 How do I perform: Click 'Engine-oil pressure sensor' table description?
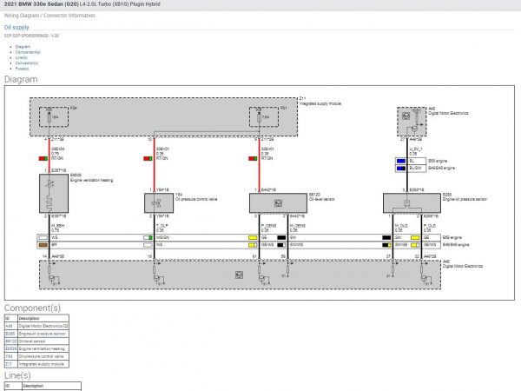pyautogui.click(x=43, y=334)
